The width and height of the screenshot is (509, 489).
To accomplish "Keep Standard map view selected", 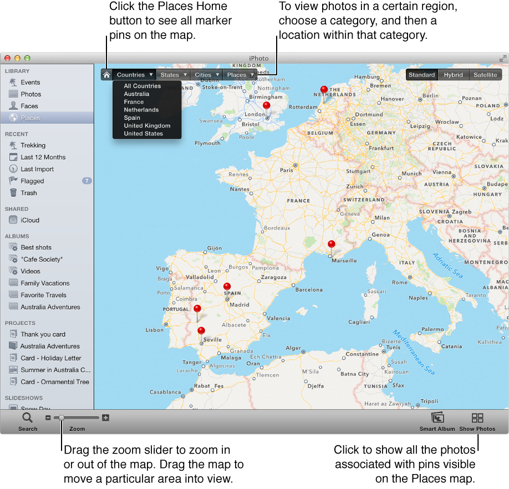I will (421, 74).
